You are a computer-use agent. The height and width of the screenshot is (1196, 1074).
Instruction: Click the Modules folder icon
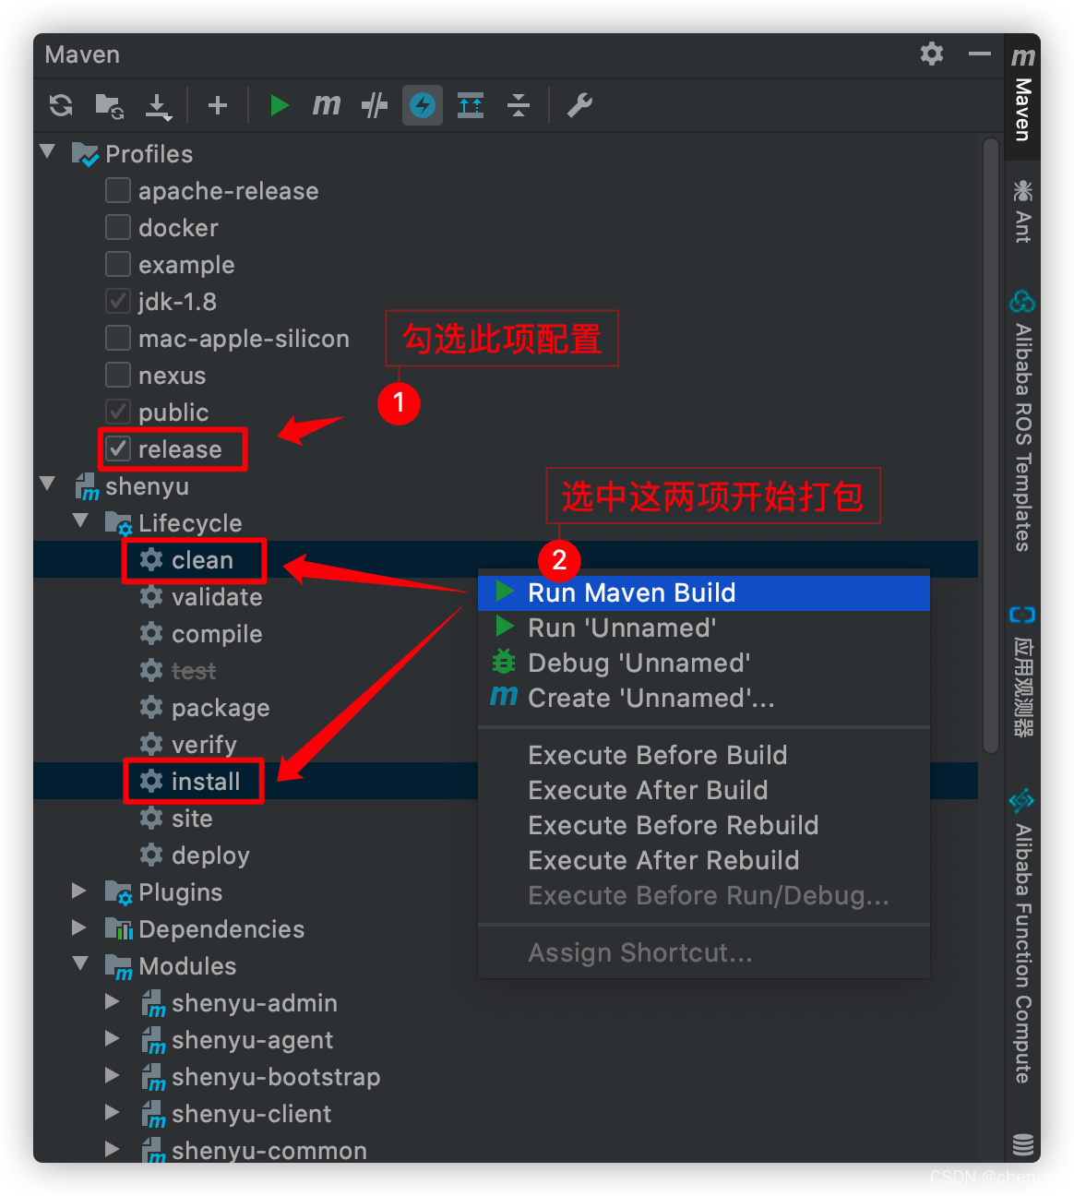(118, 966)
